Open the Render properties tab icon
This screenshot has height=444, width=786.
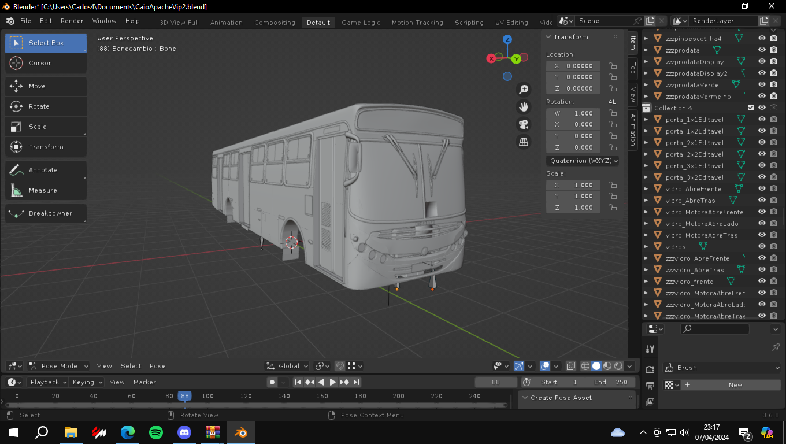[x=650, y=370]
